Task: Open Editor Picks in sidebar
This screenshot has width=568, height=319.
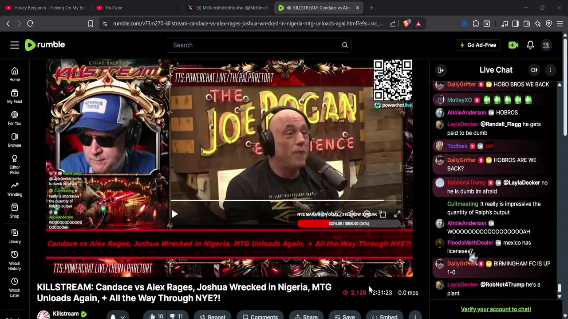Action: pos(15,164)
